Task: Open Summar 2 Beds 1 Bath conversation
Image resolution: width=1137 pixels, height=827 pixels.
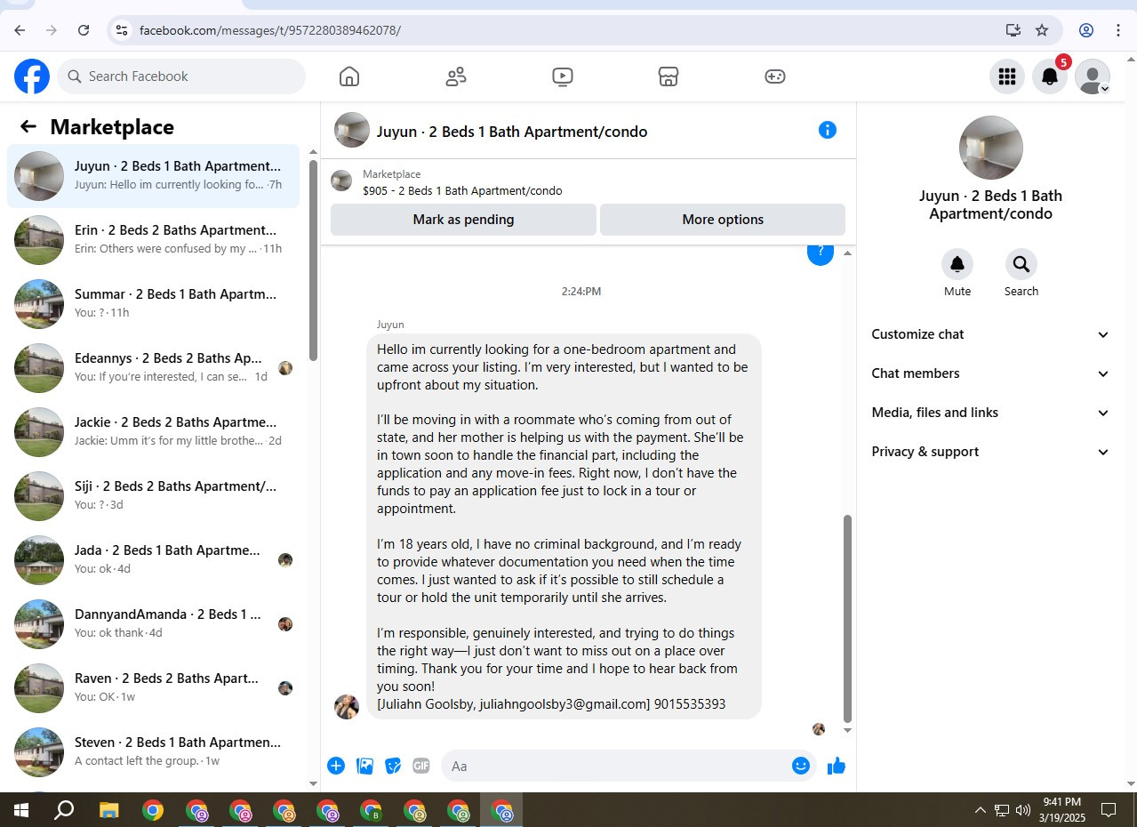Action: coord(154,304)
